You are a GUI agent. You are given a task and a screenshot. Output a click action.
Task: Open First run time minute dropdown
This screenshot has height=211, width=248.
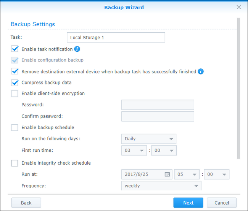pyautogui.click(x=164, y=151)
